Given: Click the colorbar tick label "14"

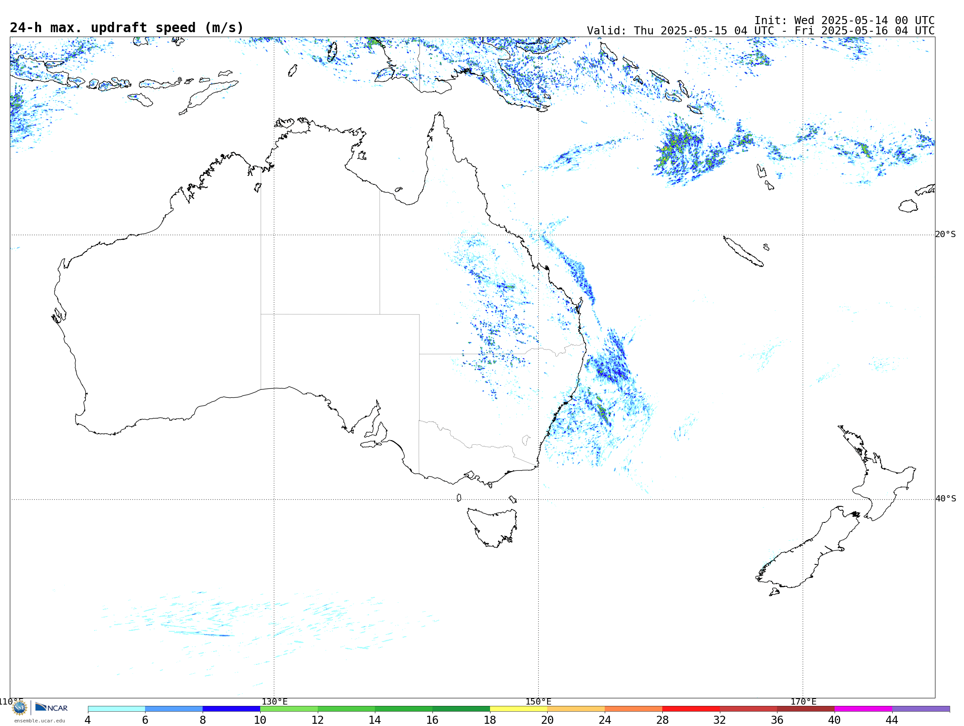Looking at the screenshot, I should pos(375,720).
